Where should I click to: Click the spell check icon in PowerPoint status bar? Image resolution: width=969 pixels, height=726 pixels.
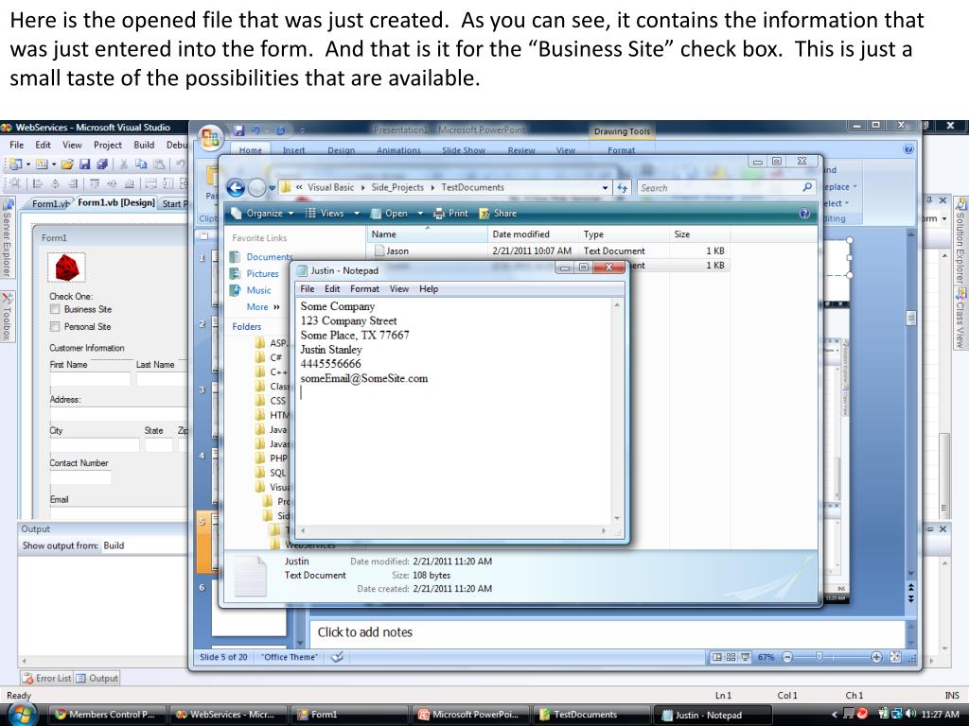pos(338,658)
